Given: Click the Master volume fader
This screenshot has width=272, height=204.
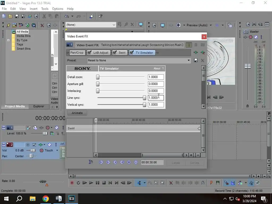Looking at the screenshot, I should point(248,66).
